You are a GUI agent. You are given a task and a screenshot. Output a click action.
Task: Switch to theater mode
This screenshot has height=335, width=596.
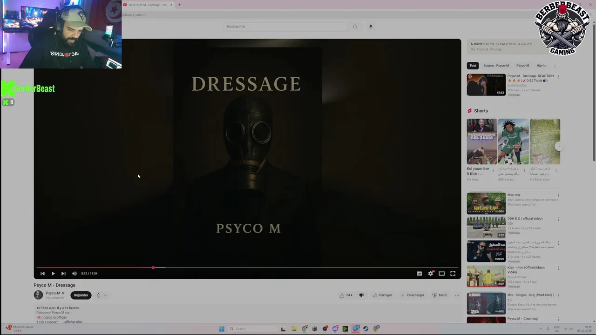[x=441, y=274]
